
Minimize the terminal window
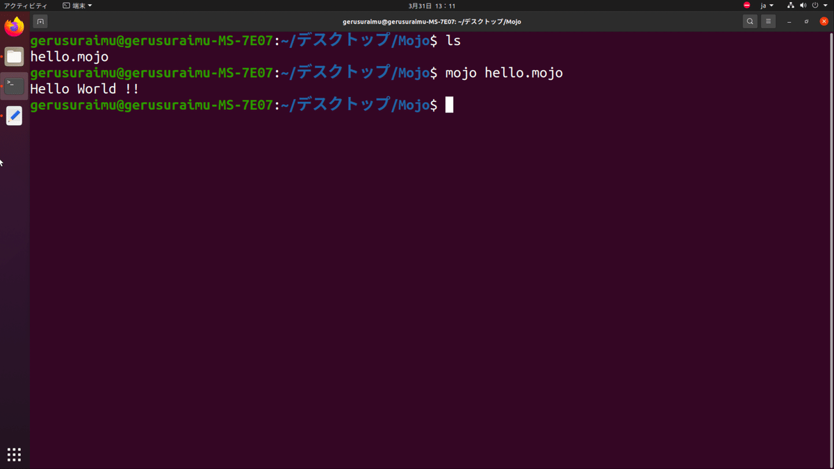tap(790, 22)
